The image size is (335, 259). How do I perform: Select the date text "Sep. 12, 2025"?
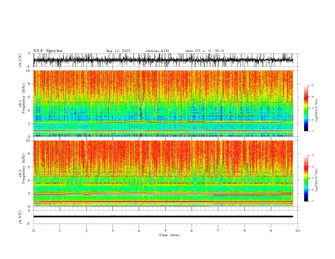pyautogui.click(x=118, y=51)
